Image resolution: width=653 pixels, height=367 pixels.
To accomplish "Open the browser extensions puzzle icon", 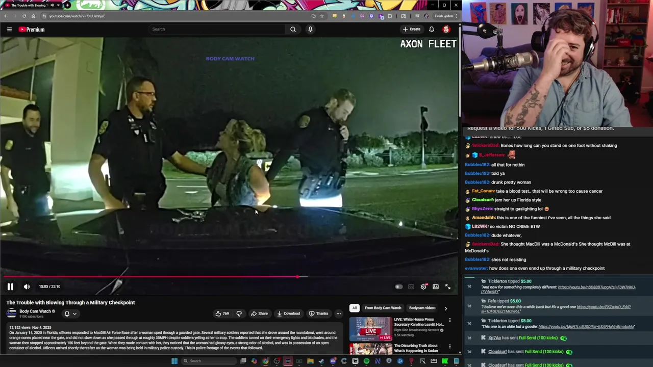I will (x=390, y=16).
